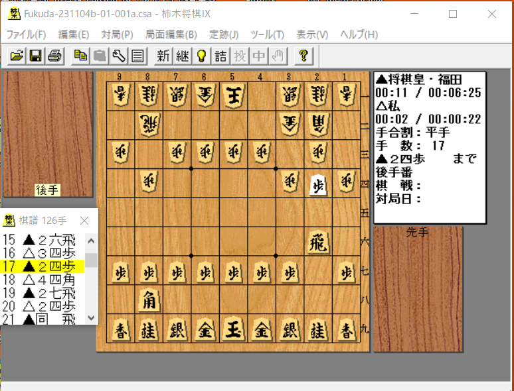Screen dimensions: 514x391
Task: Open the 対局(P) menu
Action: click(118, 34)
